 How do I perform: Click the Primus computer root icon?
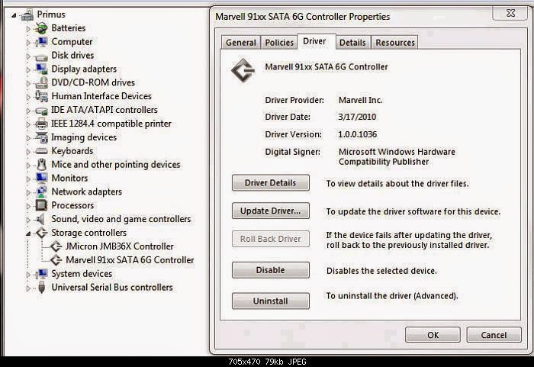point(27,15)
